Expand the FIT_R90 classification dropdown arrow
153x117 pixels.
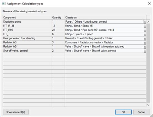pyautogui.click(x=145, y=30)
